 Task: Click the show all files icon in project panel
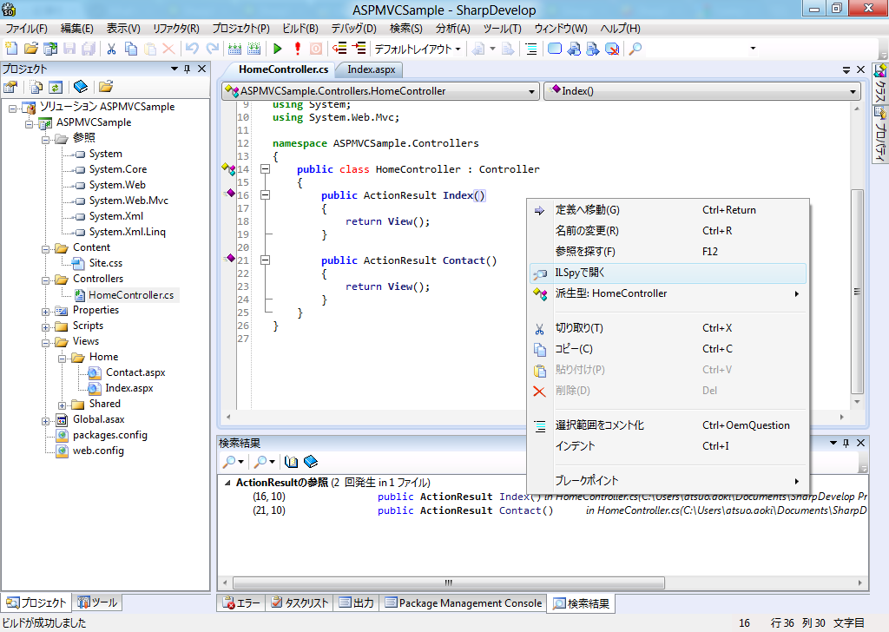click(36, 87)
